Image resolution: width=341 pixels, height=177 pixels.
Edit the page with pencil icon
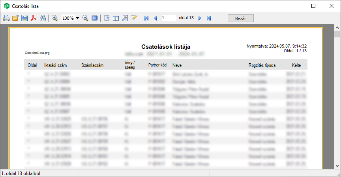pos(134,18)
